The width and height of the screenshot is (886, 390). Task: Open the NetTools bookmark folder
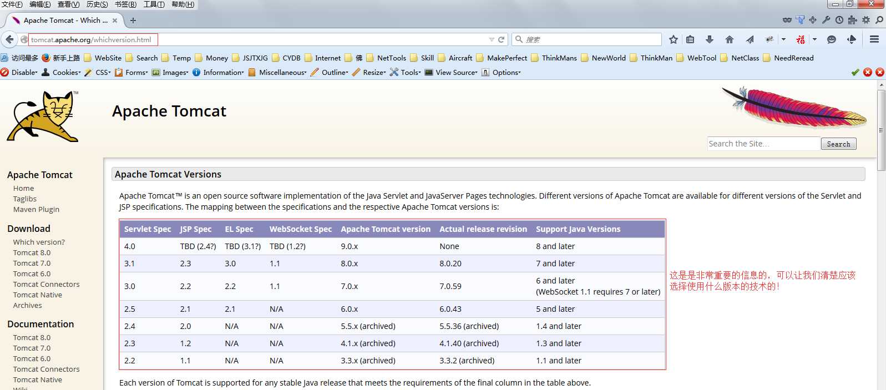click(x=386, y=58)
